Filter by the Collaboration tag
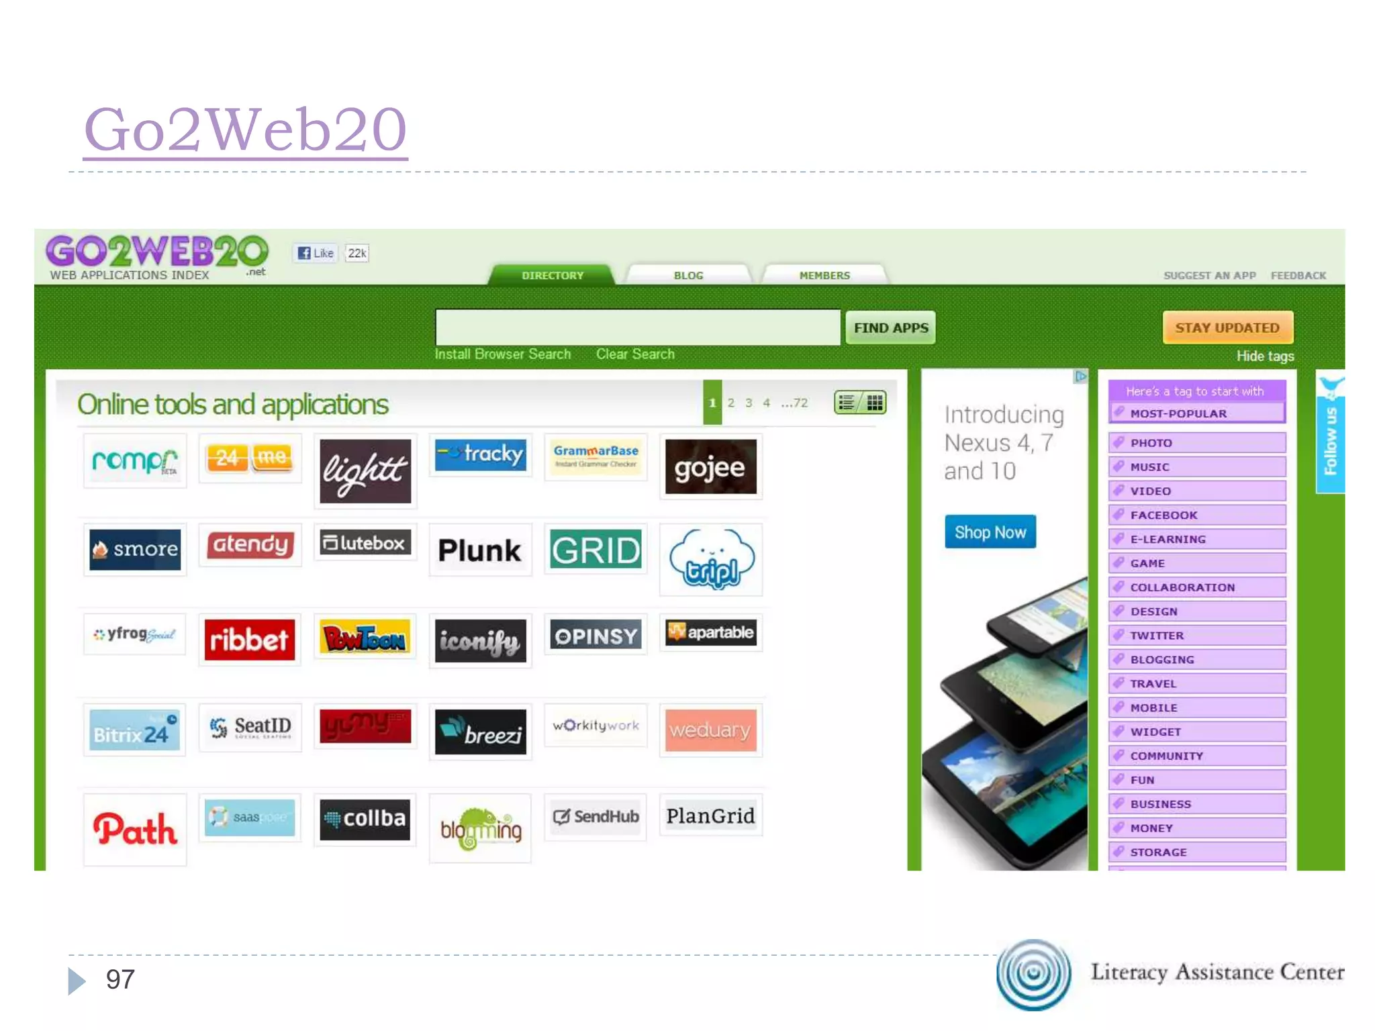The image size is (1375, 1031). pos(1197,587)
